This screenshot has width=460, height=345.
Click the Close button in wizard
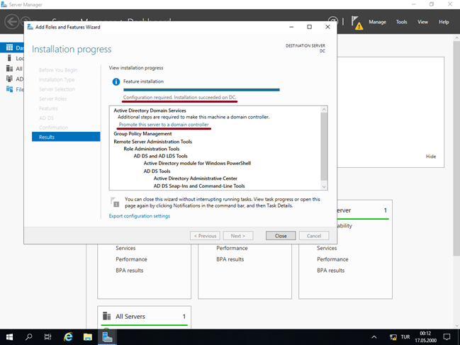(281, 236)
